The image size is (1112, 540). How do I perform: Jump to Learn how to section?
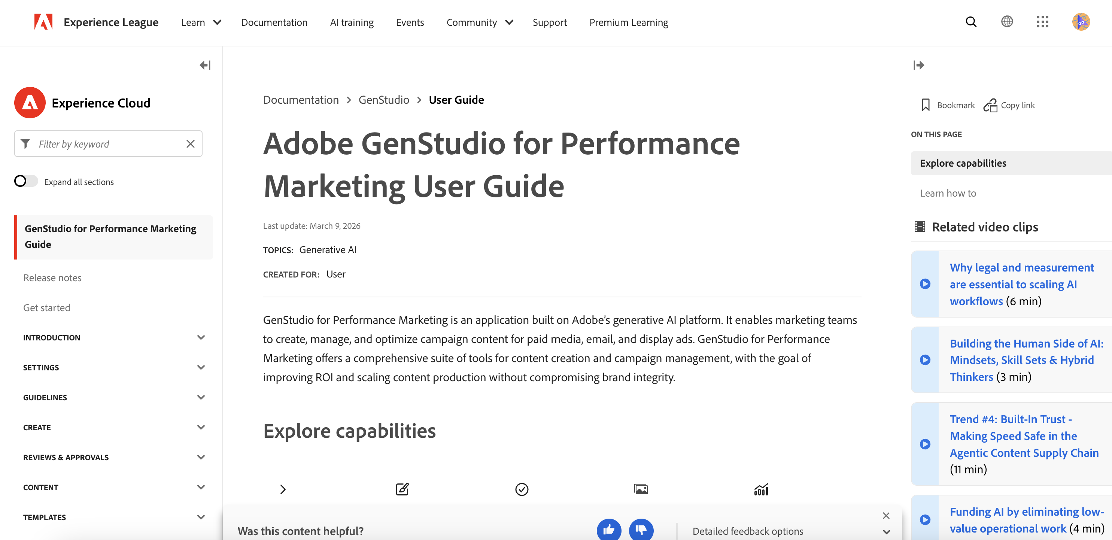948,193
